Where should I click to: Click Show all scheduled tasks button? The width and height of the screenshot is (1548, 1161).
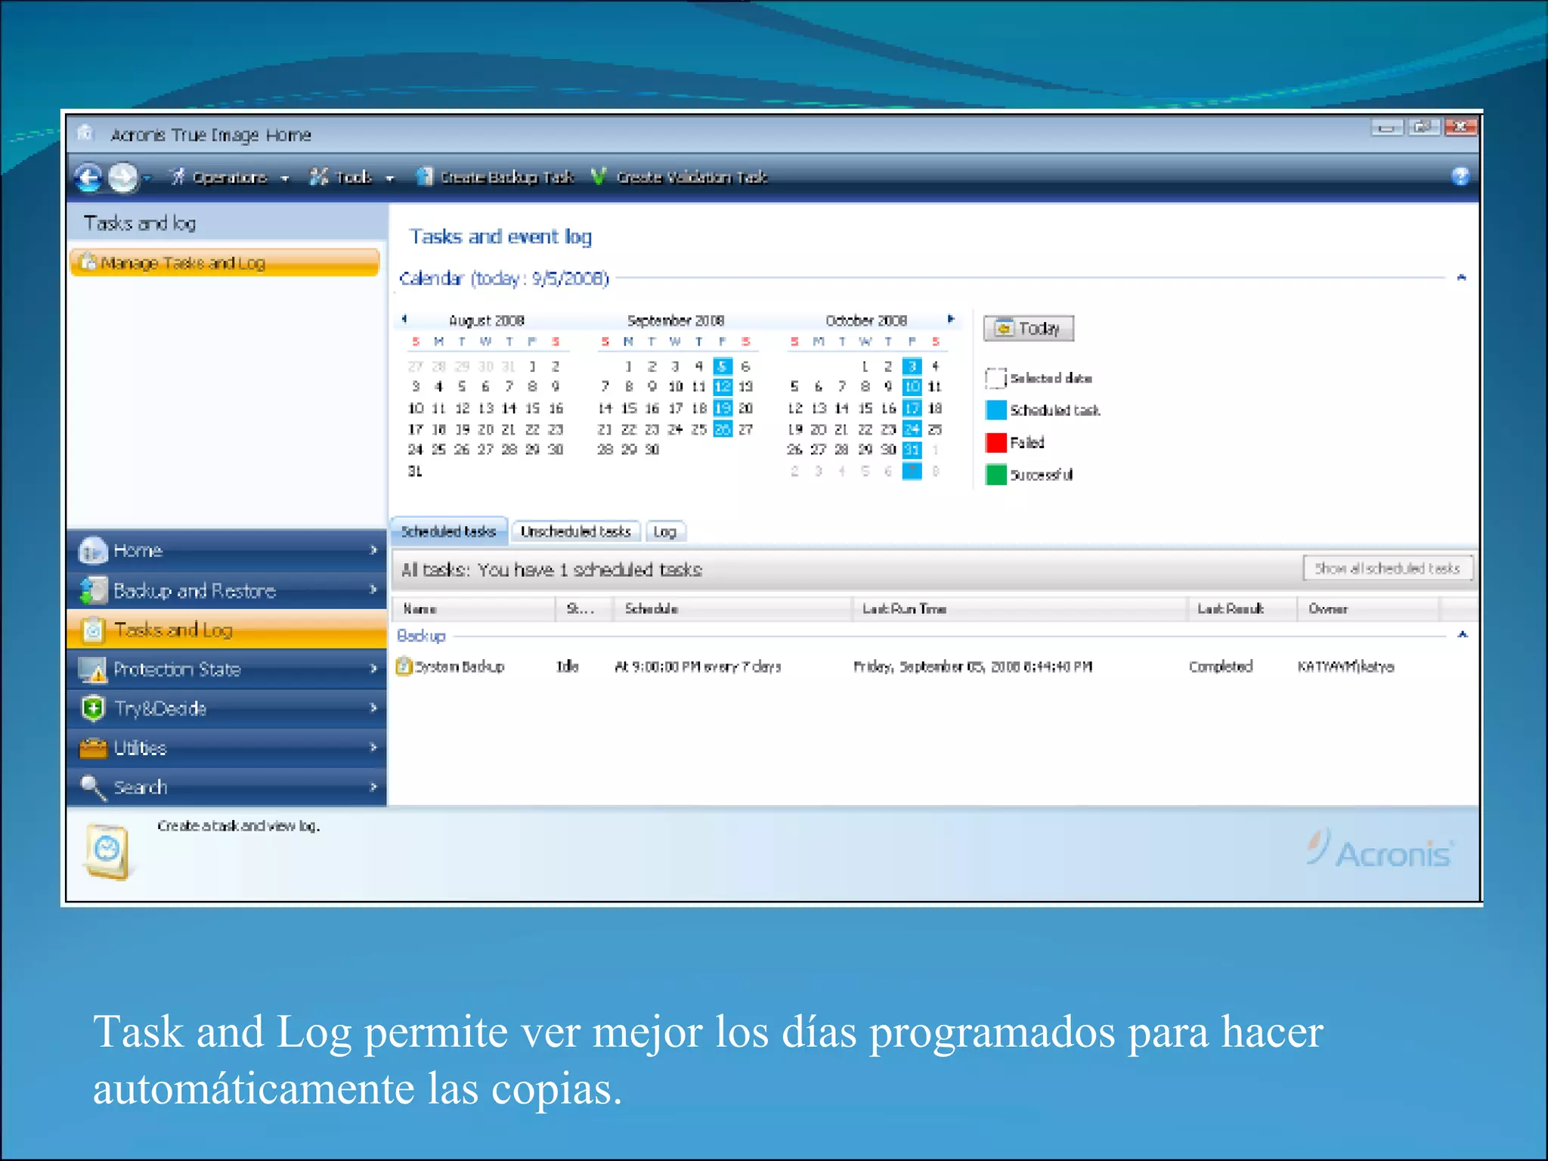[x=1388, y=568]
